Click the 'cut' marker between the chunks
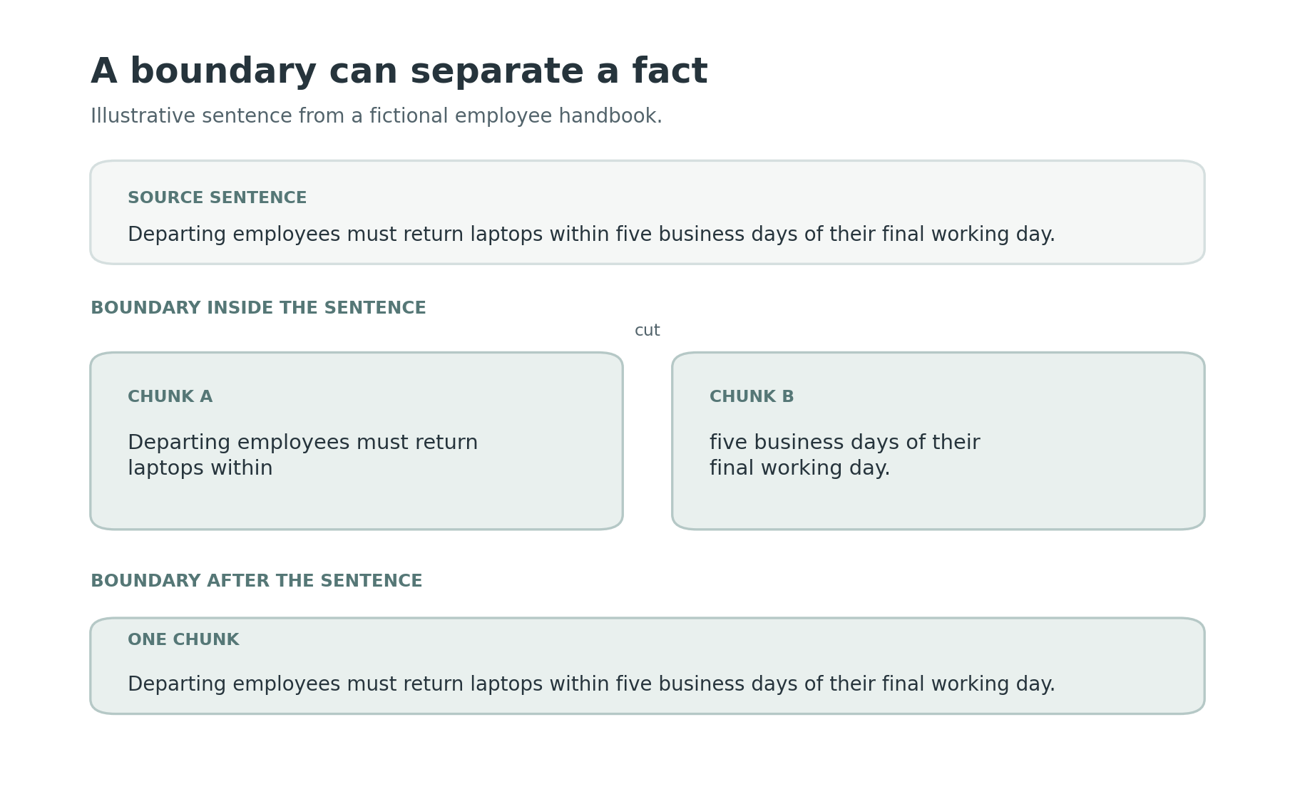The height and width of the screenshot is (794, 1295). (647, 331)
